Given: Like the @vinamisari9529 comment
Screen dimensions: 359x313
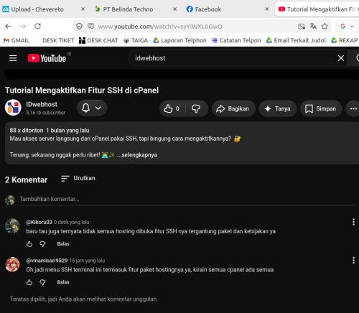Looking at the screenshot, I should click(x=29, y=282).
